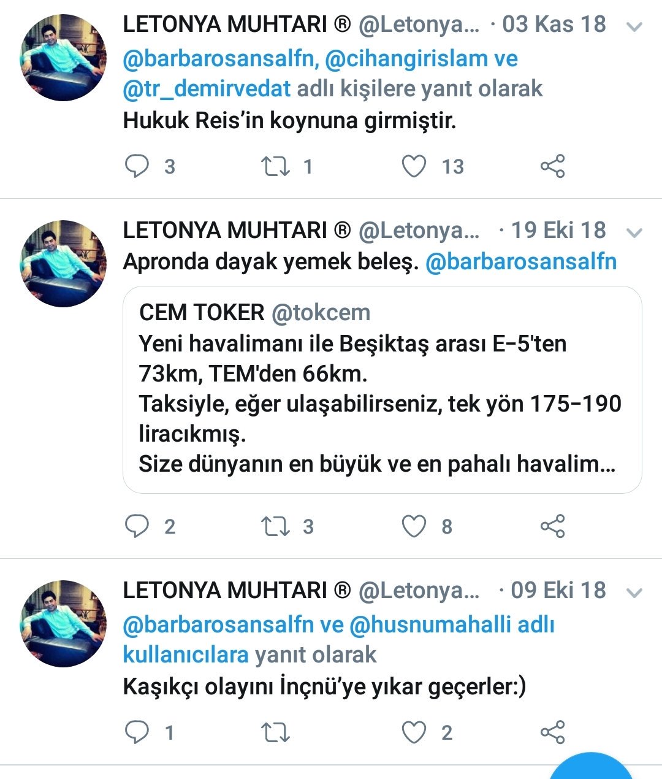Retweet the 'Apronda dayak yemek beleş' tweet

point(275,526)
